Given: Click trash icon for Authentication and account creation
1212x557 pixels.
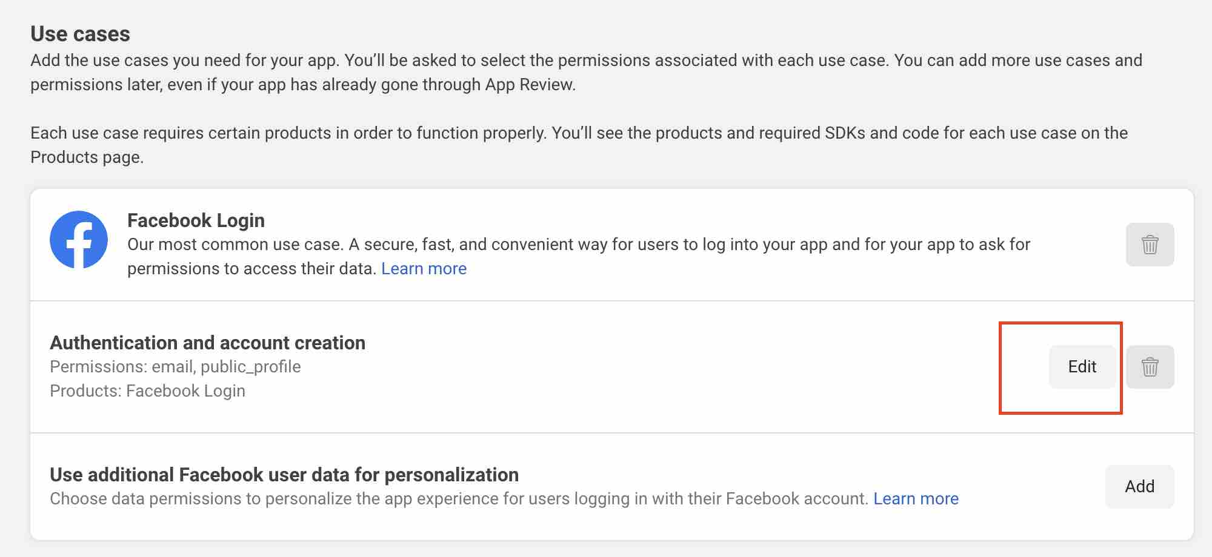Looking at the screenshot, I should coord(1150,367).
